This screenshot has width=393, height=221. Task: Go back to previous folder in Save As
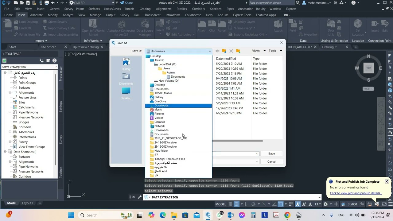coord(217,51)
